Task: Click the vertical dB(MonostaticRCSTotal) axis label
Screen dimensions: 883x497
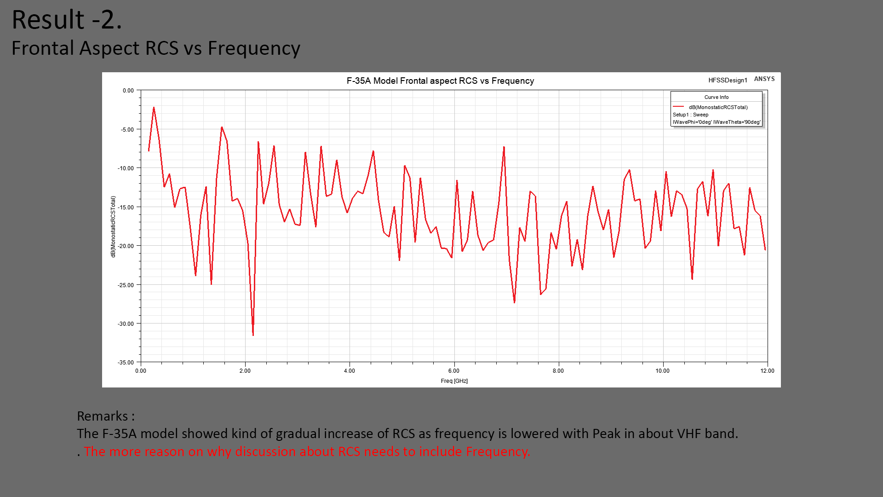Action: tap(113, 226)
